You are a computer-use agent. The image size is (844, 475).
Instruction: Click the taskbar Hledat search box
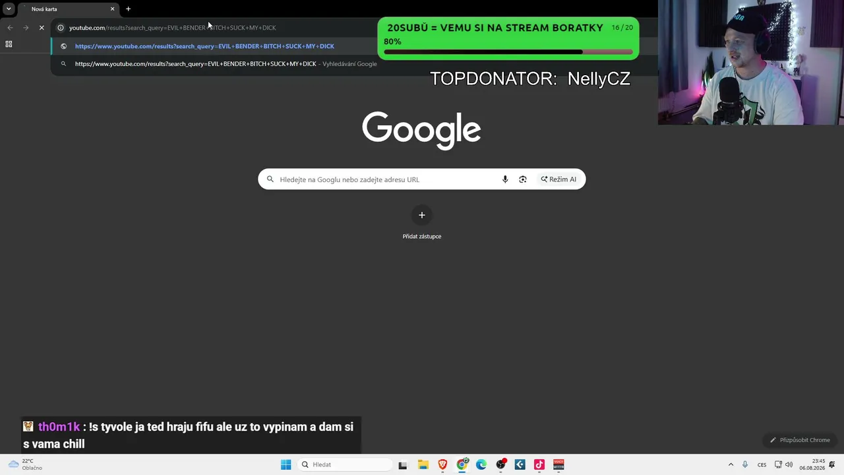346,464
